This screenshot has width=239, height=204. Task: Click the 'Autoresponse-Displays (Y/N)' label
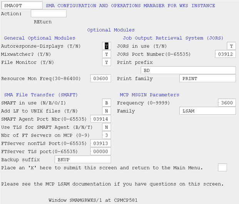(41, 46)
